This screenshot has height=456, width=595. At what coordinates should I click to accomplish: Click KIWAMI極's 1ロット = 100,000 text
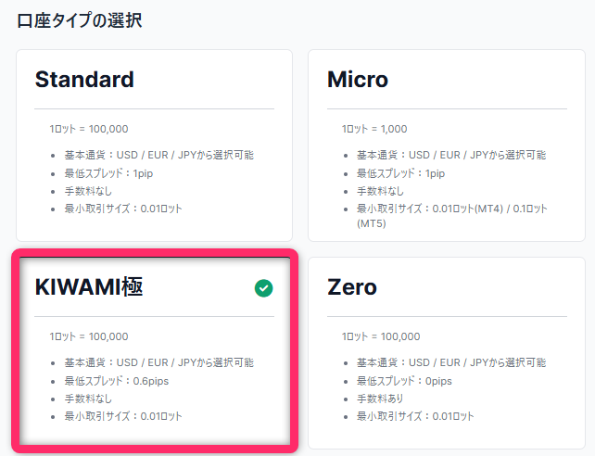(89, 336)
